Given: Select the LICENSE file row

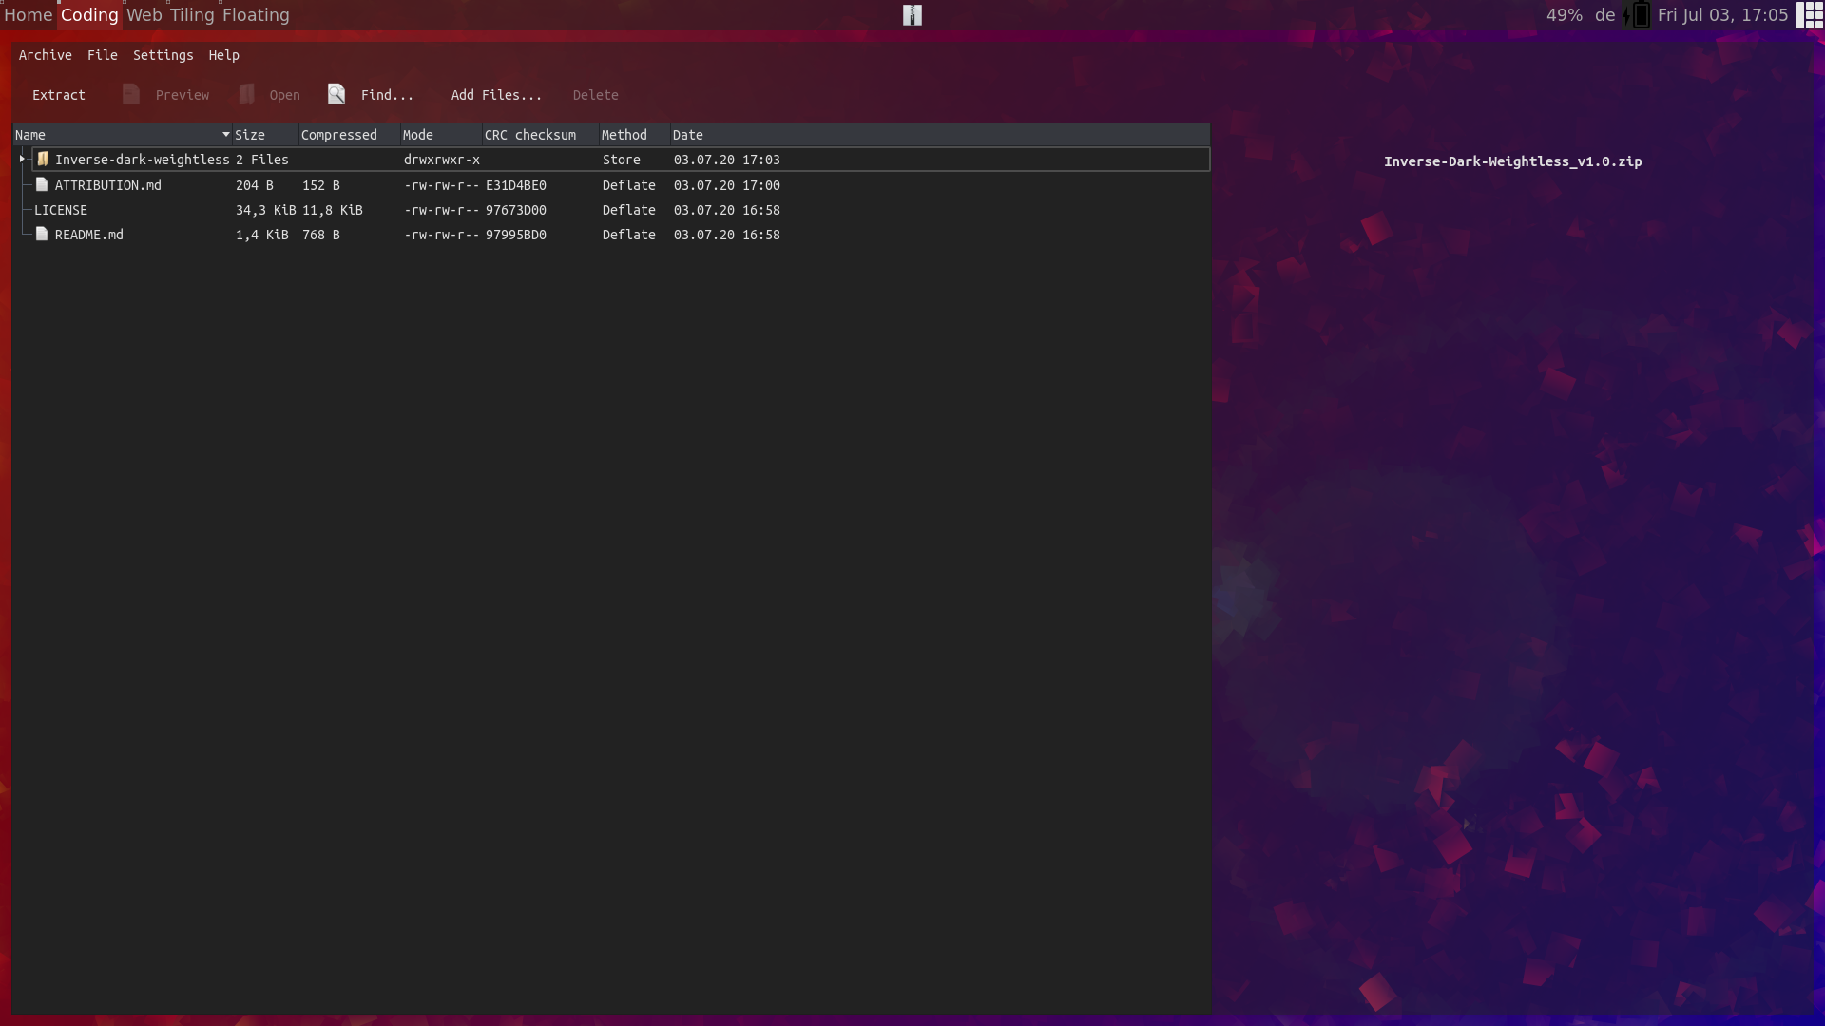Looking at the screenshot, I should coord(61,210).
